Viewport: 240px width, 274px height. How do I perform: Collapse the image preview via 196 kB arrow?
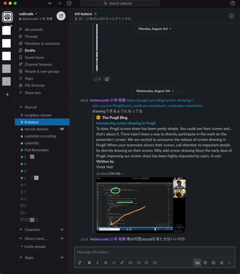pyautogui.click(x=122, y=174)
